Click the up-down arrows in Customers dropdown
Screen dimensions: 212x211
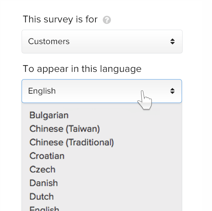pos(173,41)
